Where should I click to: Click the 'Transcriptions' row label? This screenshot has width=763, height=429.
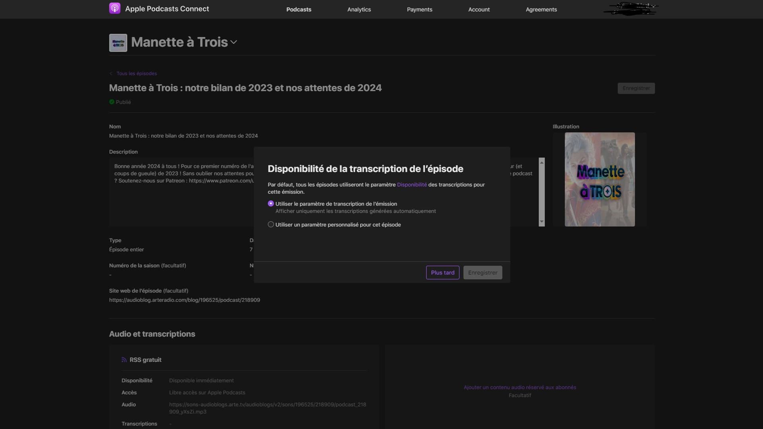(x=139, y=424)
